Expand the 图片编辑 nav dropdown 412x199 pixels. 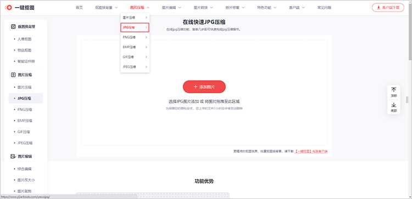[x=171, y=8]
